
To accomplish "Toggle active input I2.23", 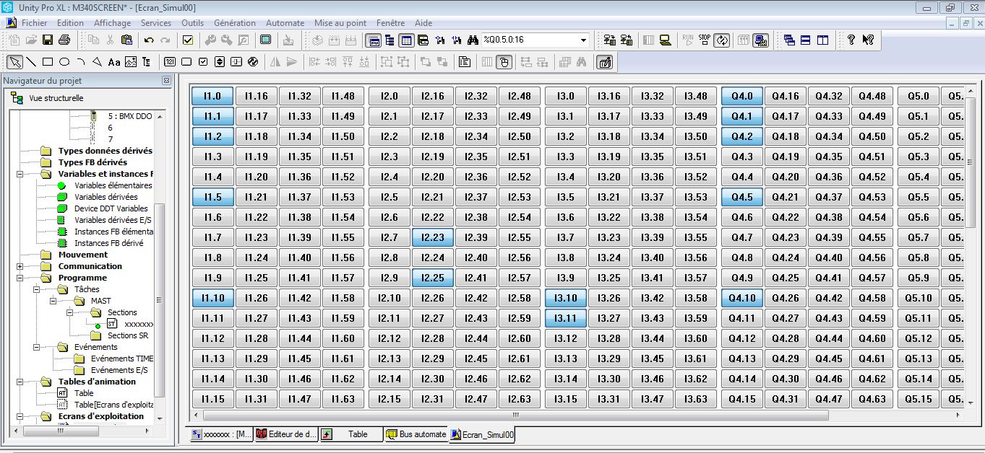I will click(x=432, y=237).
